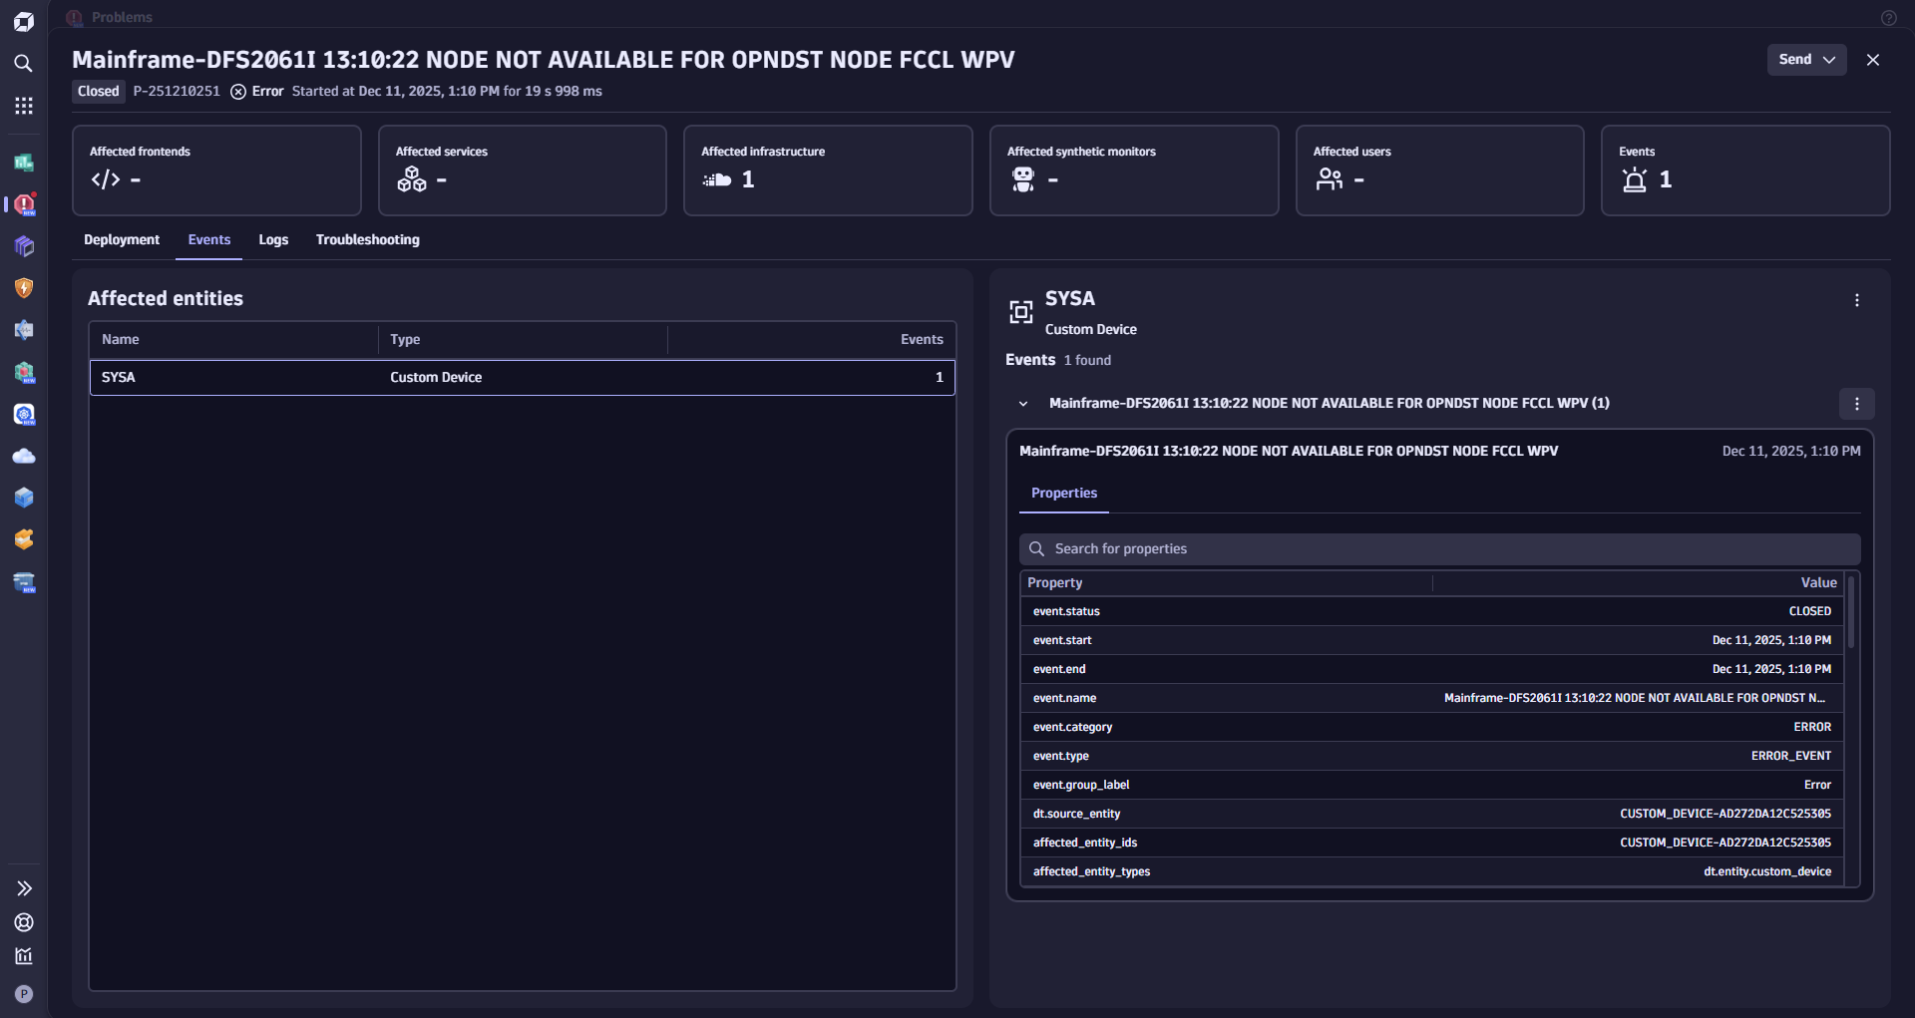
Task: Open the app launcher grid
Action: [x=24, y=105]
